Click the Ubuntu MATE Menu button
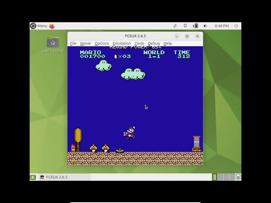 (x=39, y=26)
